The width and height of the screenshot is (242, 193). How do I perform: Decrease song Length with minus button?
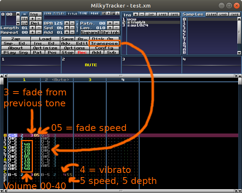[39, 28]
